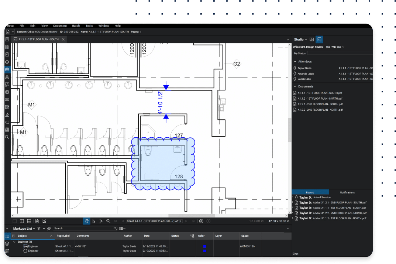This screenshot has width=396, height=264.
Task: Select attendee Amanda Leigh
Action: point(306,74)
